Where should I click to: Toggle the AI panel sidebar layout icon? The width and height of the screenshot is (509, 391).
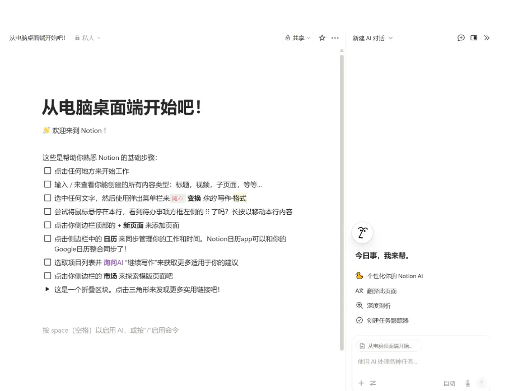(x=474, y=38)
